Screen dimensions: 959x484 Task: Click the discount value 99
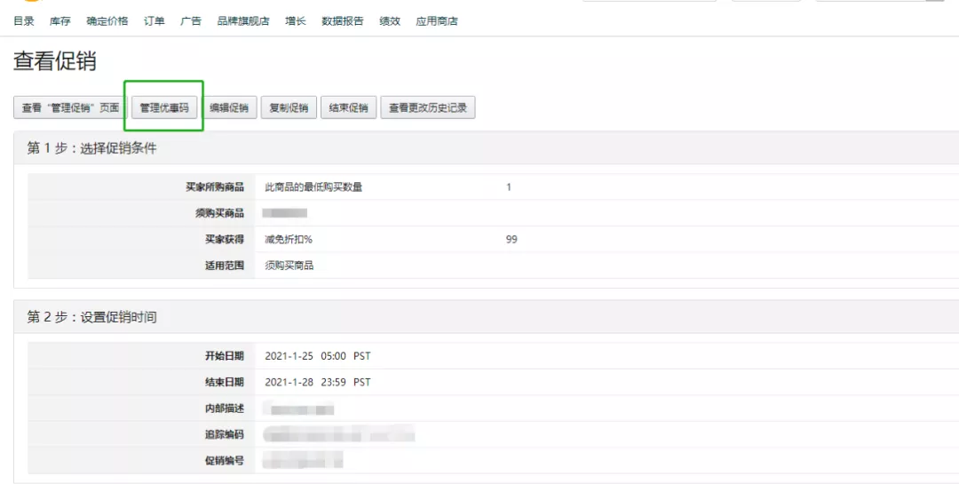pyautogui.click(x=512, y=239)
